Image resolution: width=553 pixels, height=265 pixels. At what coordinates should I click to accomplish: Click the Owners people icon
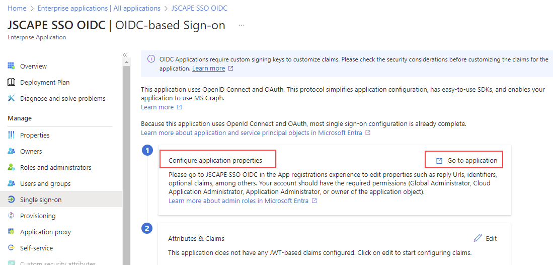[x=11, y=151]
